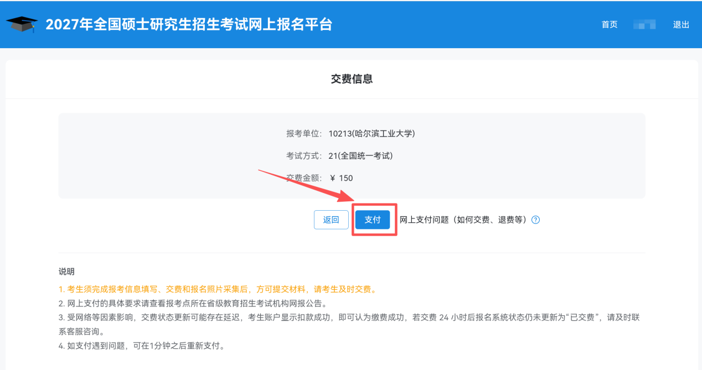Open the blurred username account entry
Viewport: 702px width, 370px height.
(x=645, y=24)
